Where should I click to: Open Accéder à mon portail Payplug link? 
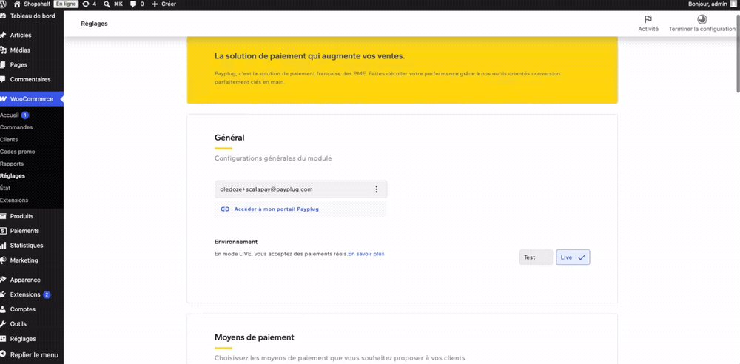pyautogui.click(x=277, y=209)
